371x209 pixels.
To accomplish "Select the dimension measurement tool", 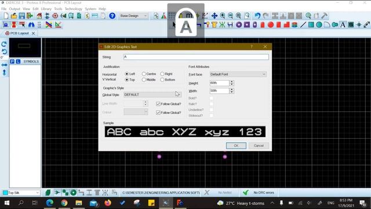I will tap(367, 24).
